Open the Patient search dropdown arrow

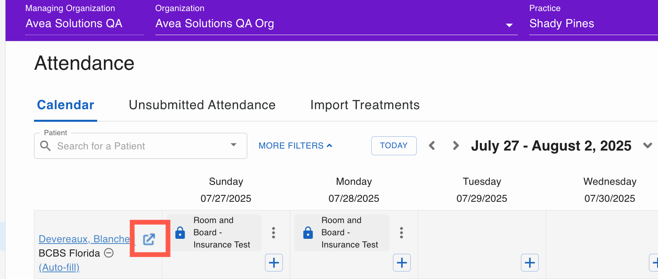tap(233, 145)
